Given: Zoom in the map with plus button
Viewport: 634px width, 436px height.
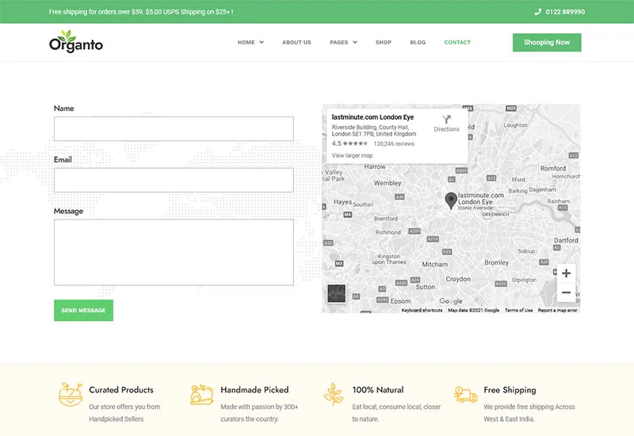Looking at the screenshot, I should [566, 273].
